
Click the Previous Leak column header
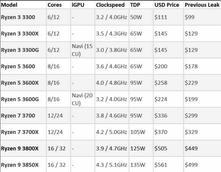tap(202, 5)
